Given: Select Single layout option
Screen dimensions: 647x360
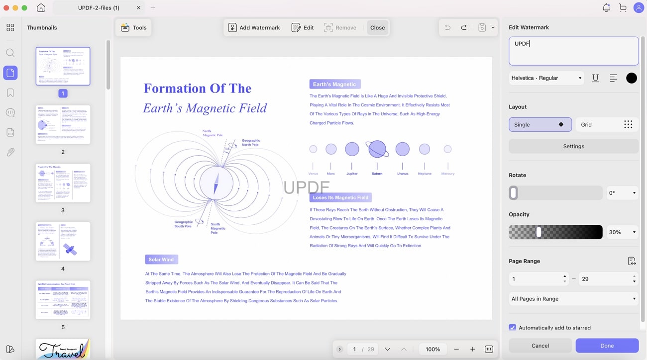Looking at the screenshot, I should [540, 124].
